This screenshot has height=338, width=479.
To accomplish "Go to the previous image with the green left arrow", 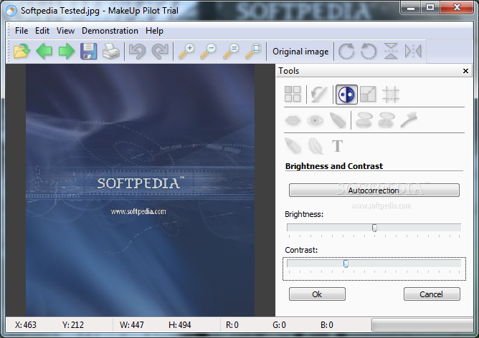I will coord(44,52).
